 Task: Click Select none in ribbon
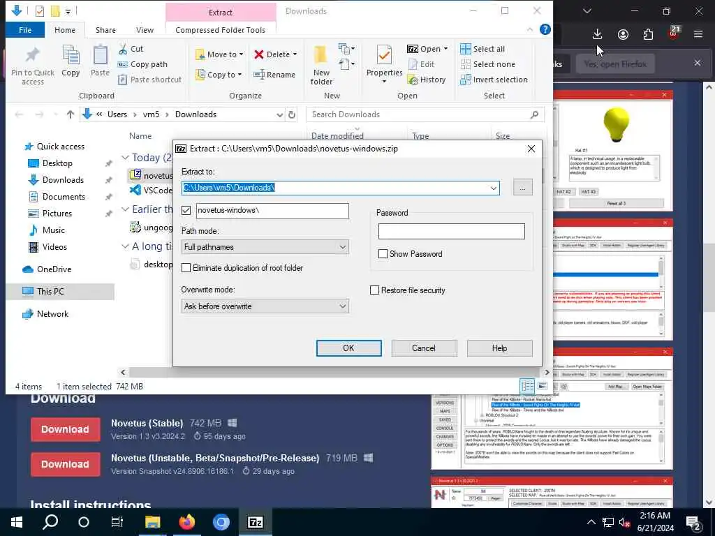click(487, 64)
